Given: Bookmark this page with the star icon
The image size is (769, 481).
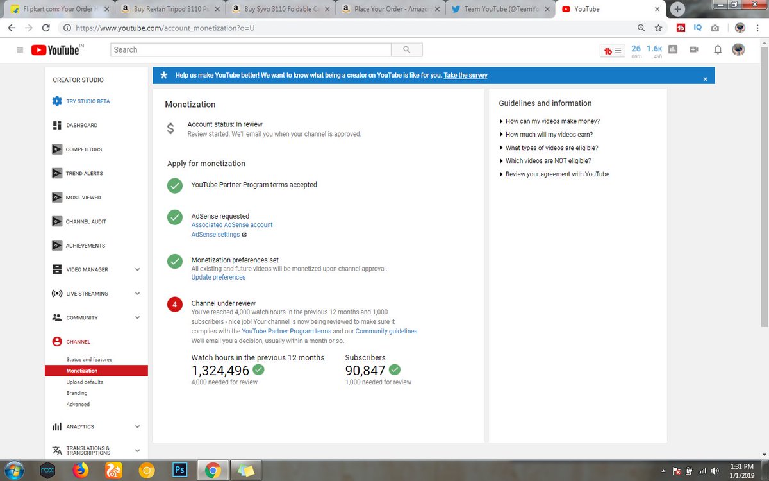Looking at the screenshot, I should [x=658, y=28].
